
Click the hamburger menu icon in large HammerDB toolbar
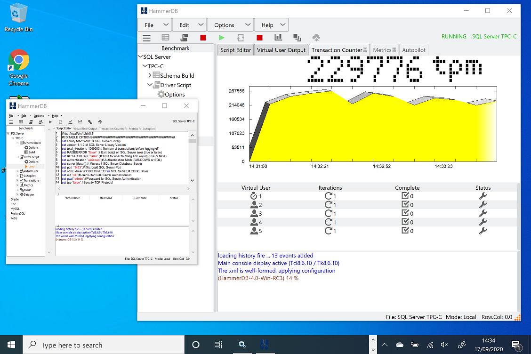147,38
